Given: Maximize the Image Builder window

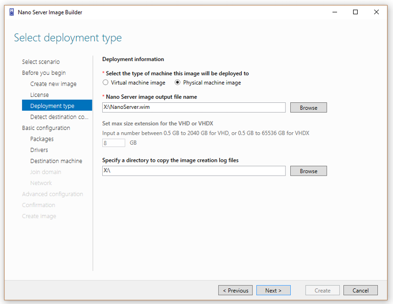Looking at the screenshot, I should [355, 12].
